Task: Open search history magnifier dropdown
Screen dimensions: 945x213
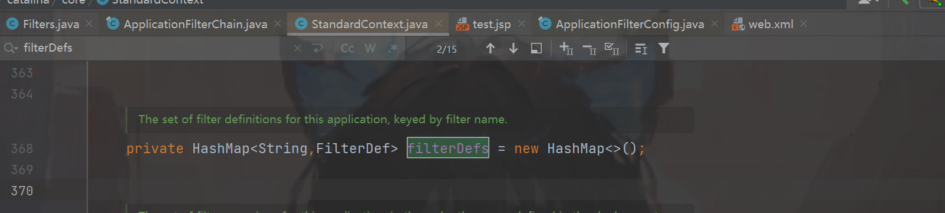Action: click(x=11, y=48)
